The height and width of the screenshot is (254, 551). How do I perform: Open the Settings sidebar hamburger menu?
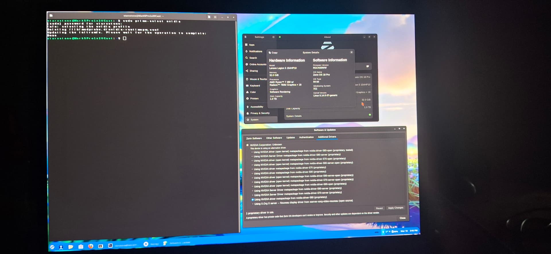click(273, 37)
